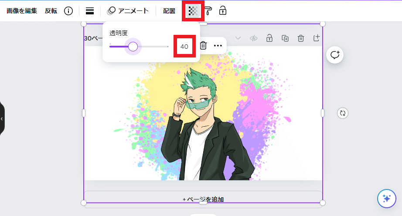The image size is (402, 216).
Task: Open the line style icon with three bars
Action: pyautogui.click(x=90, y=11)
